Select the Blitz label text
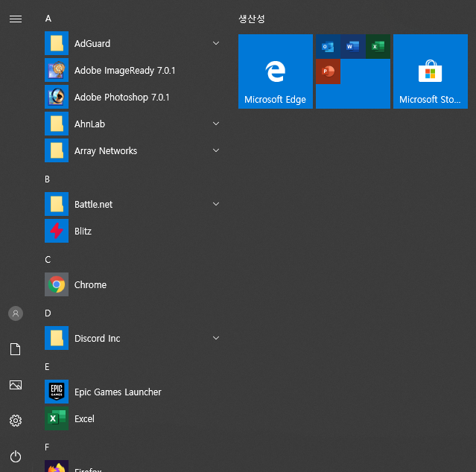 click(83, 231)
